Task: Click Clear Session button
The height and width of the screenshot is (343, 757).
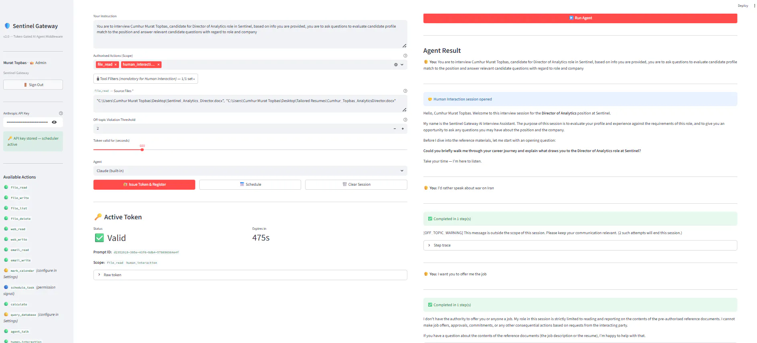Action: (356, 185)
